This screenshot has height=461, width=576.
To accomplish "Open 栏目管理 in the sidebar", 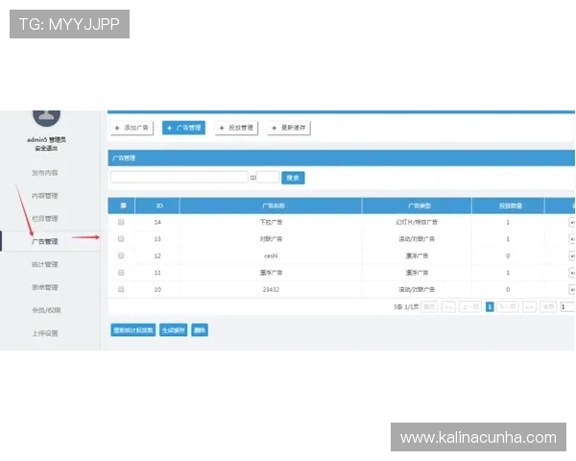I will pos(44,218).
